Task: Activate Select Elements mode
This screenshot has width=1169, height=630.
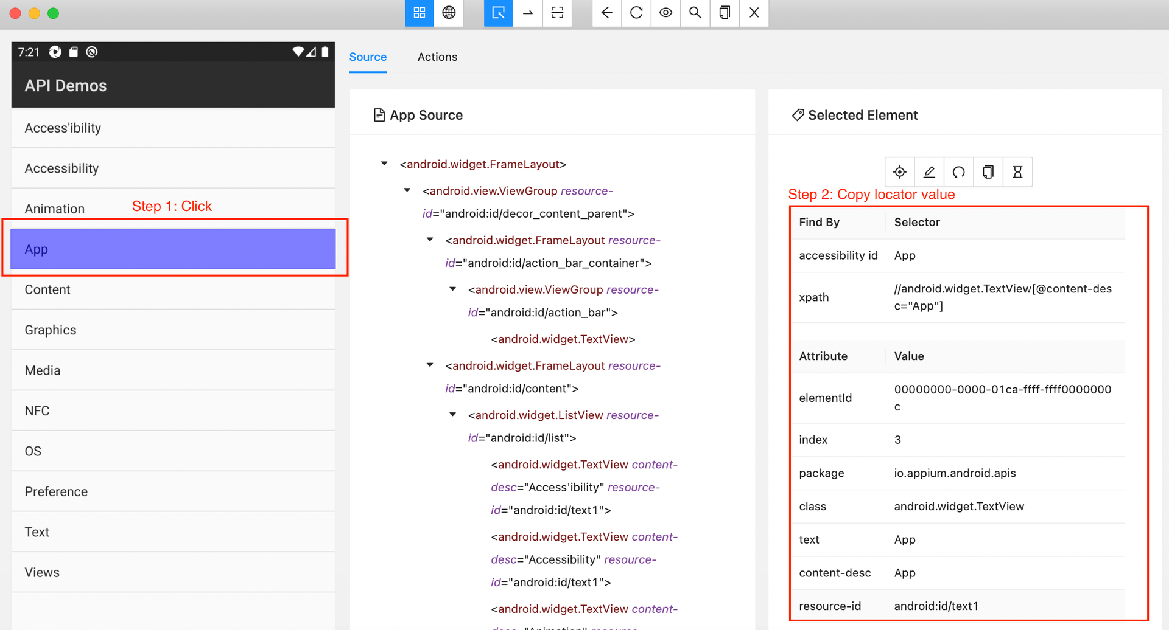Action: pos(498,13)
